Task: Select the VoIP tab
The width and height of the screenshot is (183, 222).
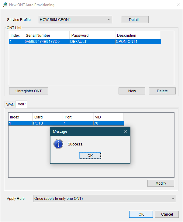Action: (22, 104)
